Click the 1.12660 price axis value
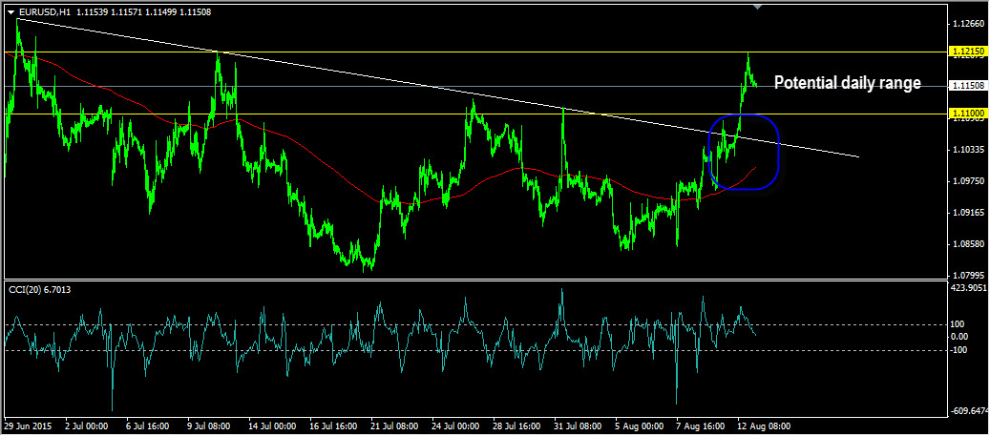 pos(969,24)
